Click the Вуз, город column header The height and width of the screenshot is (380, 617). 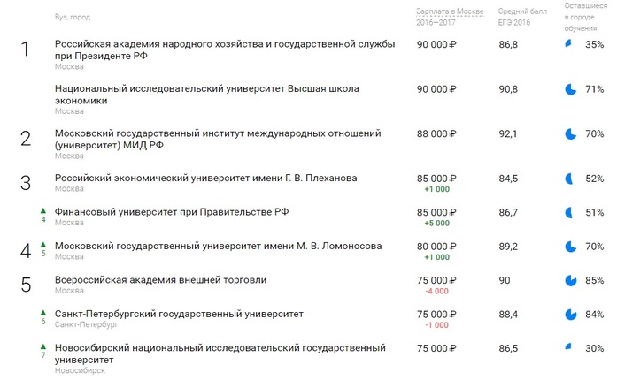tap(72, 17)
